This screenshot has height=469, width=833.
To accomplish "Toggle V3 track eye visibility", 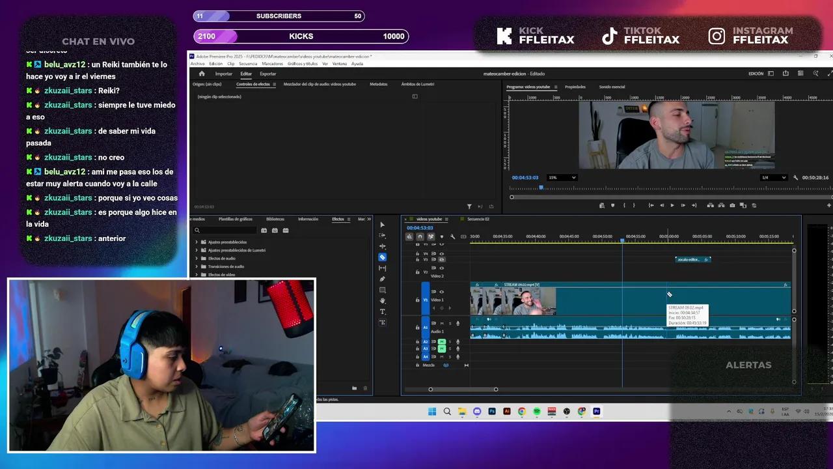I will pyautogui.click(x=442, y=259).
